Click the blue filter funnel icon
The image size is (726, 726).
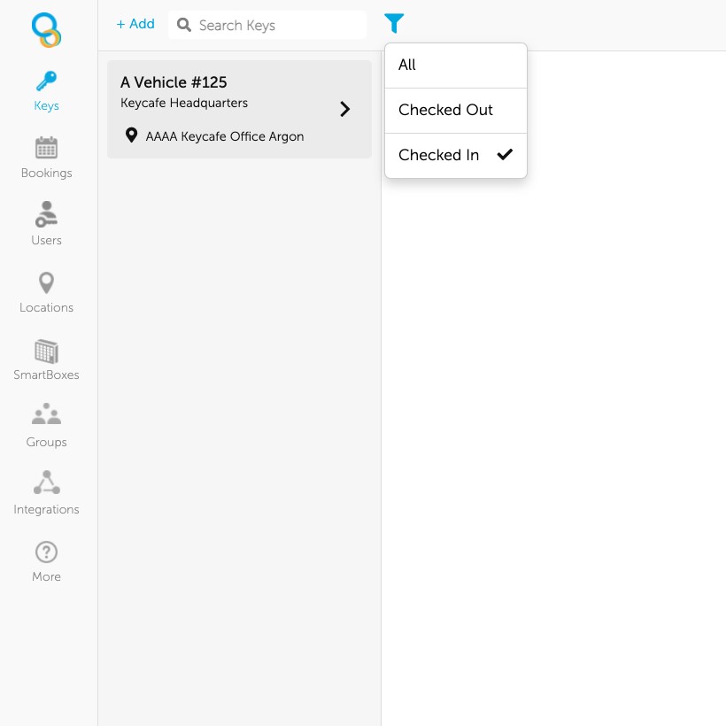[394, 24]
